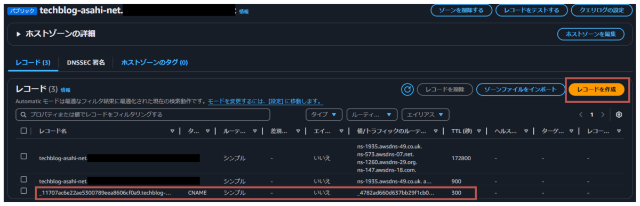Click the sort arrow for レコード名 column
Viewport: 640px width, 206px height.
[172, 131]
